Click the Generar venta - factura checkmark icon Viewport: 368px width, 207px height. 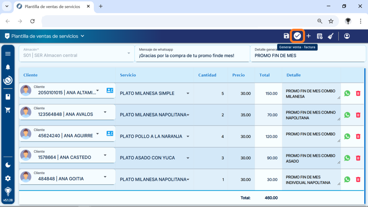tap(297, 36)
